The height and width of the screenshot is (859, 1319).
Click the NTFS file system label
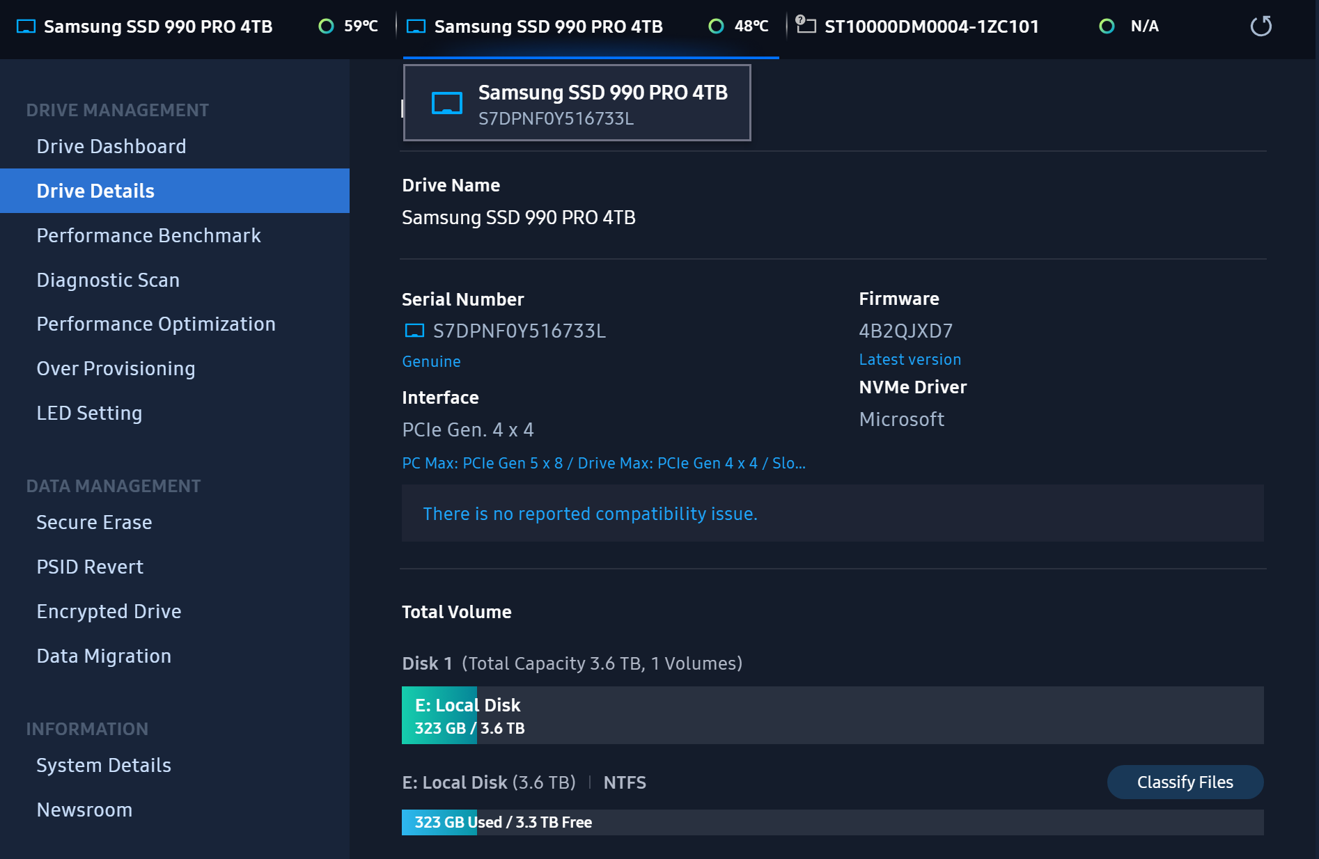click(625, 782)
